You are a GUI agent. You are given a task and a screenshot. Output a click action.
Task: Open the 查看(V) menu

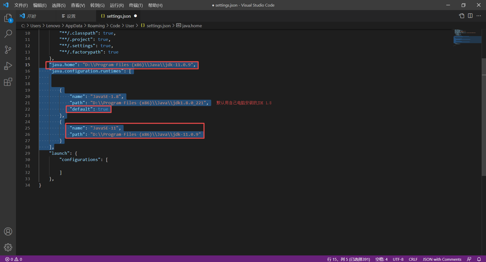78,5
